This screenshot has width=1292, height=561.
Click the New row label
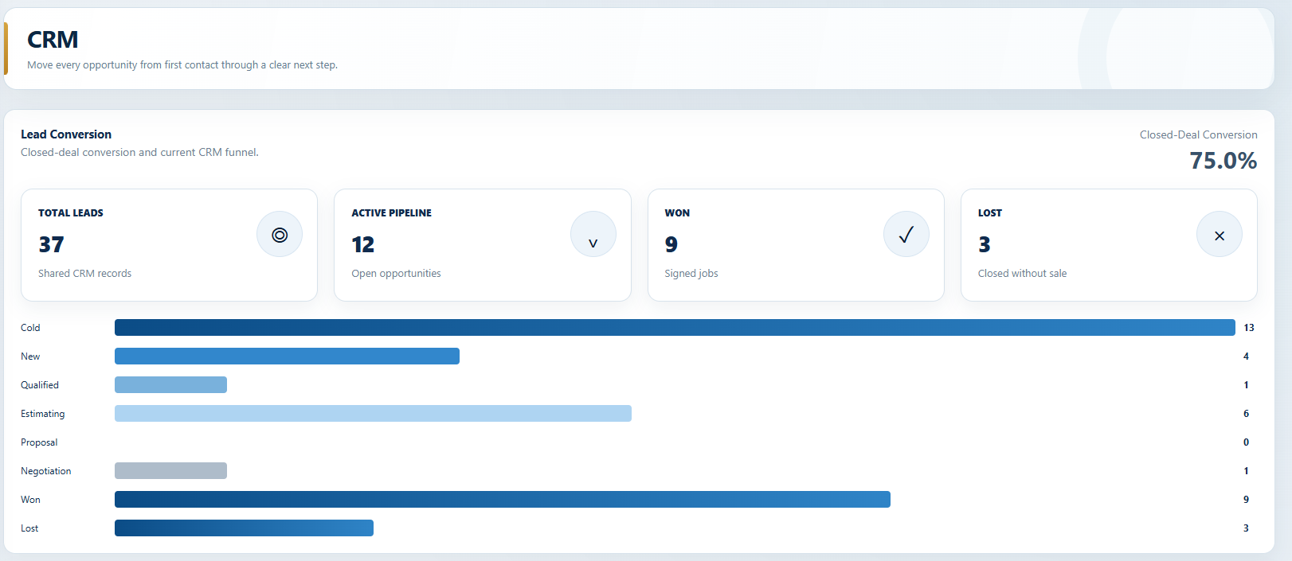pos(30,356)
